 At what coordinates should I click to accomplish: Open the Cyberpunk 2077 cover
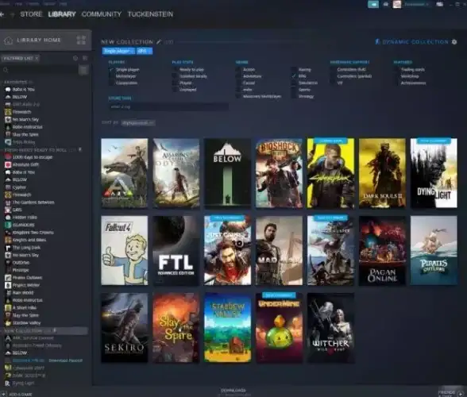tap(331, 173)
